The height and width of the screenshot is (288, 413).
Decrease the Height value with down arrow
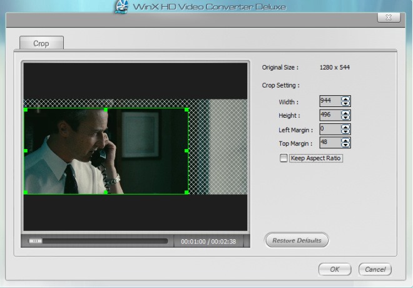click(x=345, y=118)
